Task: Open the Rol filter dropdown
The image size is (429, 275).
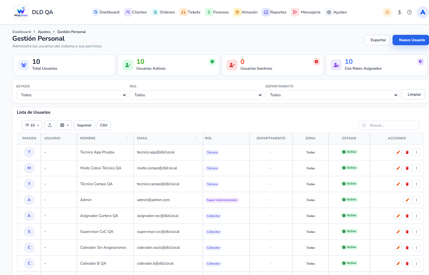Action: (x=196, y=95)
